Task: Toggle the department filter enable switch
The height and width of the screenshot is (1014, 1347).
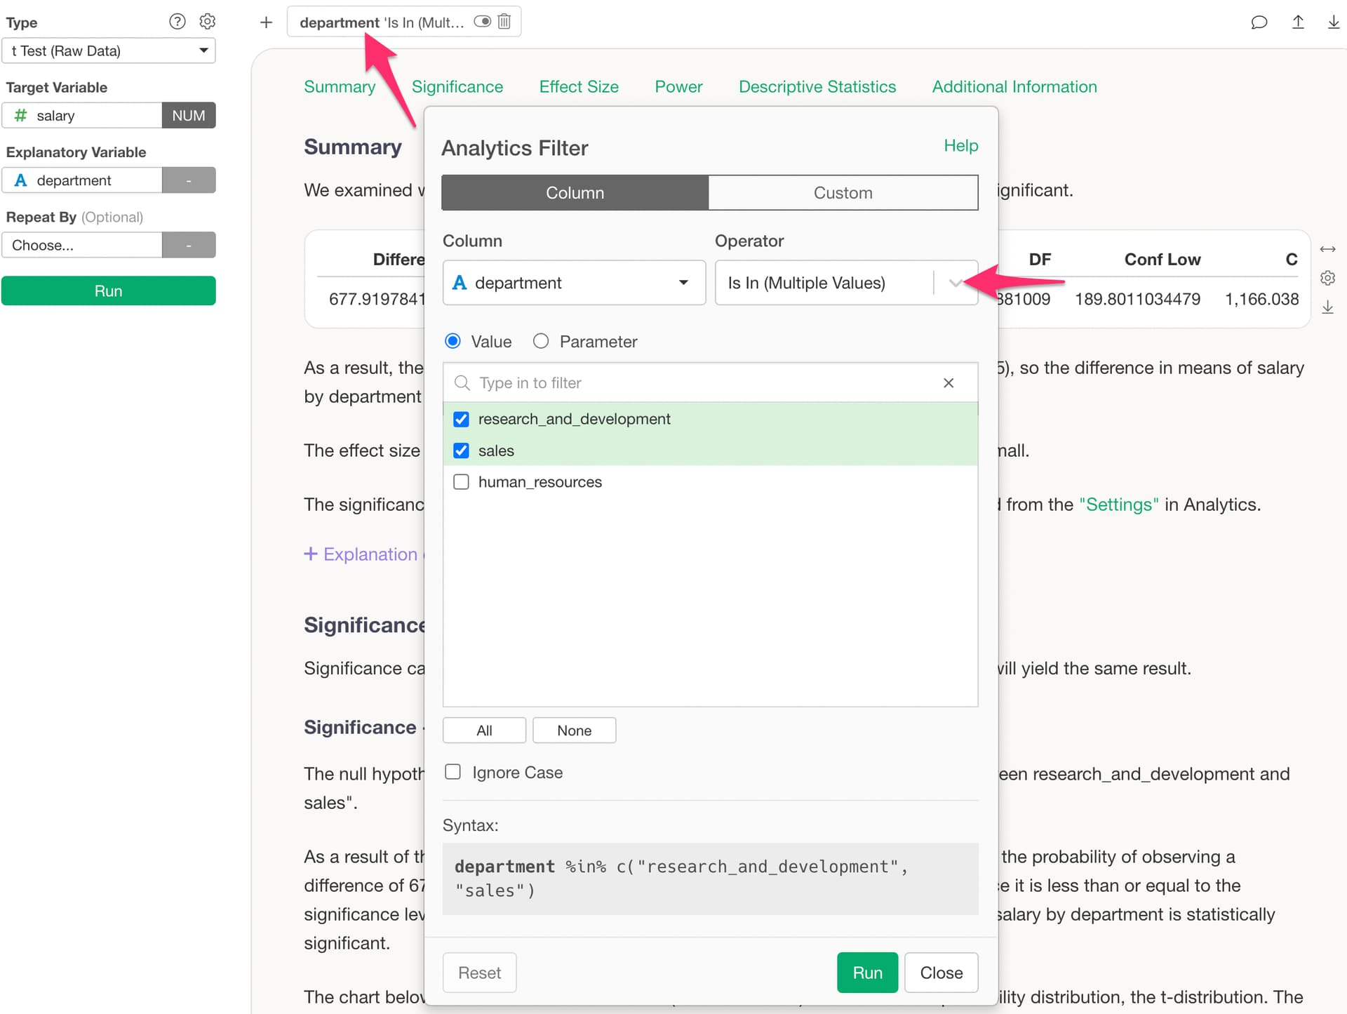Action: [482, 22]
